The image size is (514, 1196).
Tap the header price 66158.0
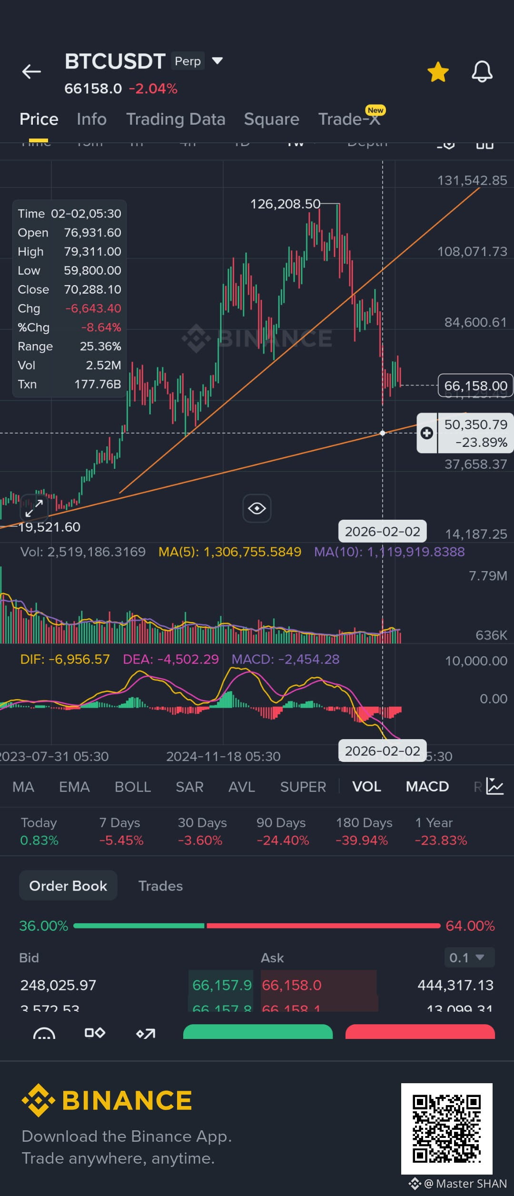(93, 89)
